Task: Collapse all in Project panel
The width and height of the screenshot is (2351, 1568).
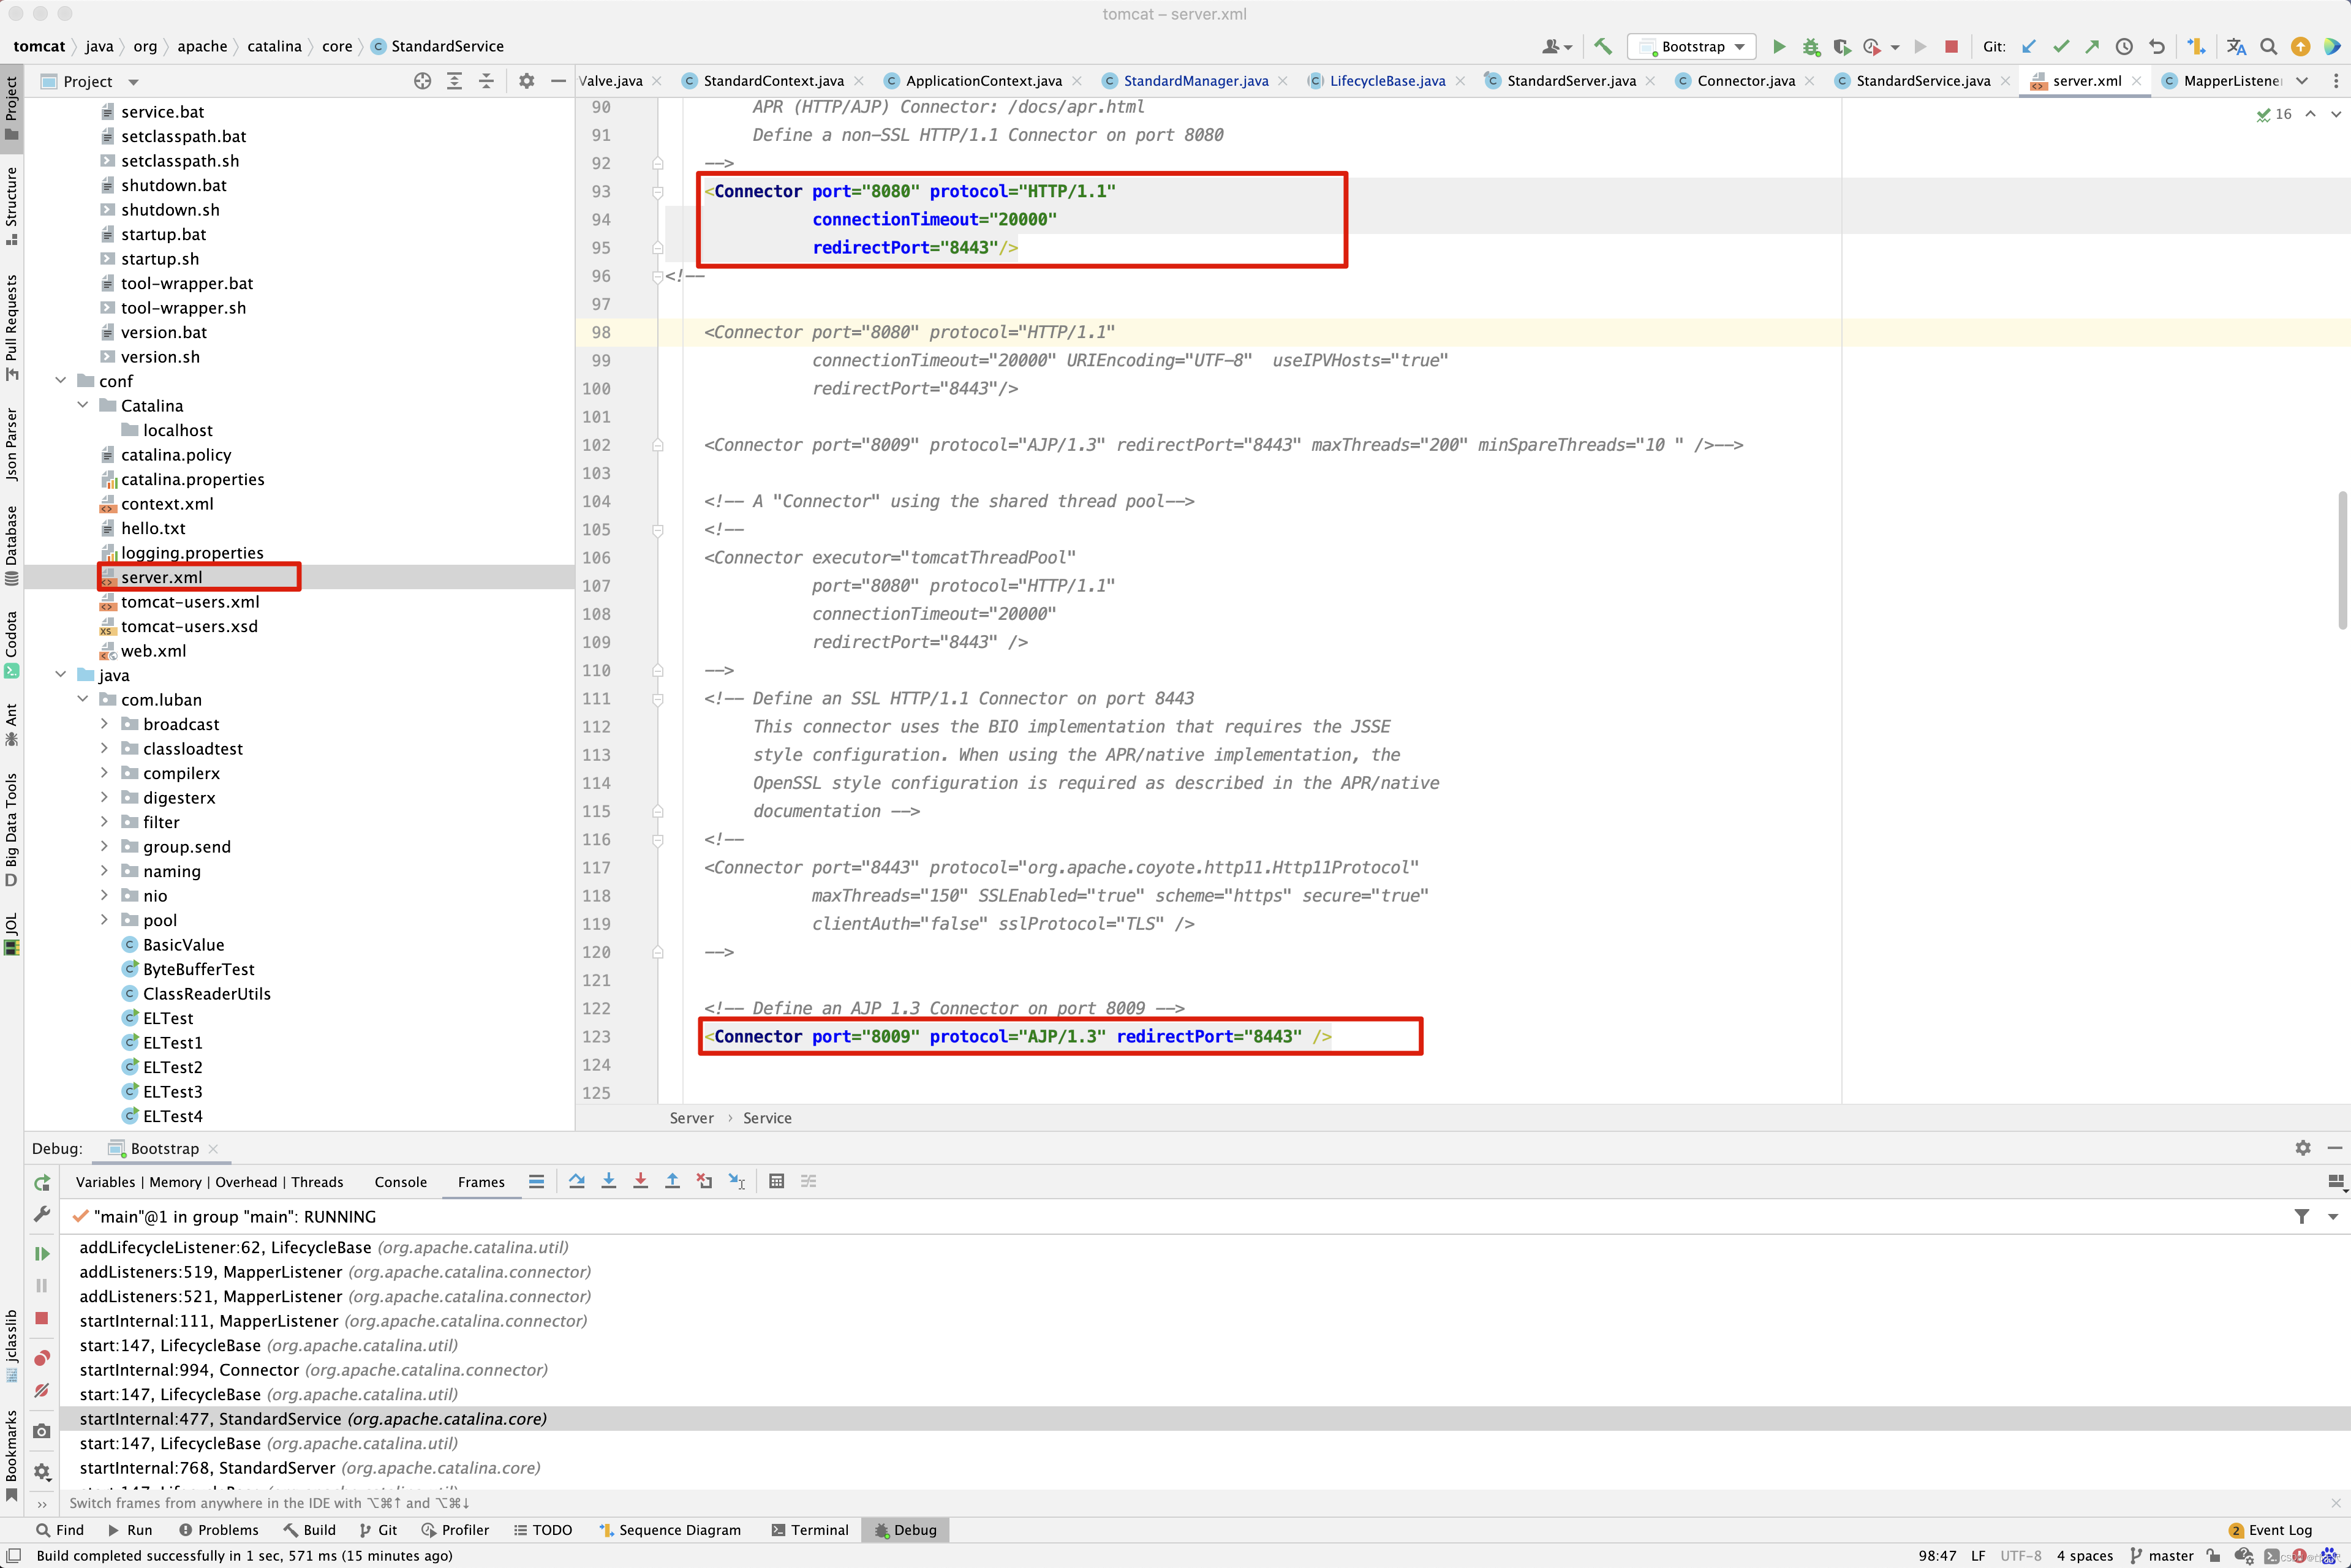Action: (486, 81)
